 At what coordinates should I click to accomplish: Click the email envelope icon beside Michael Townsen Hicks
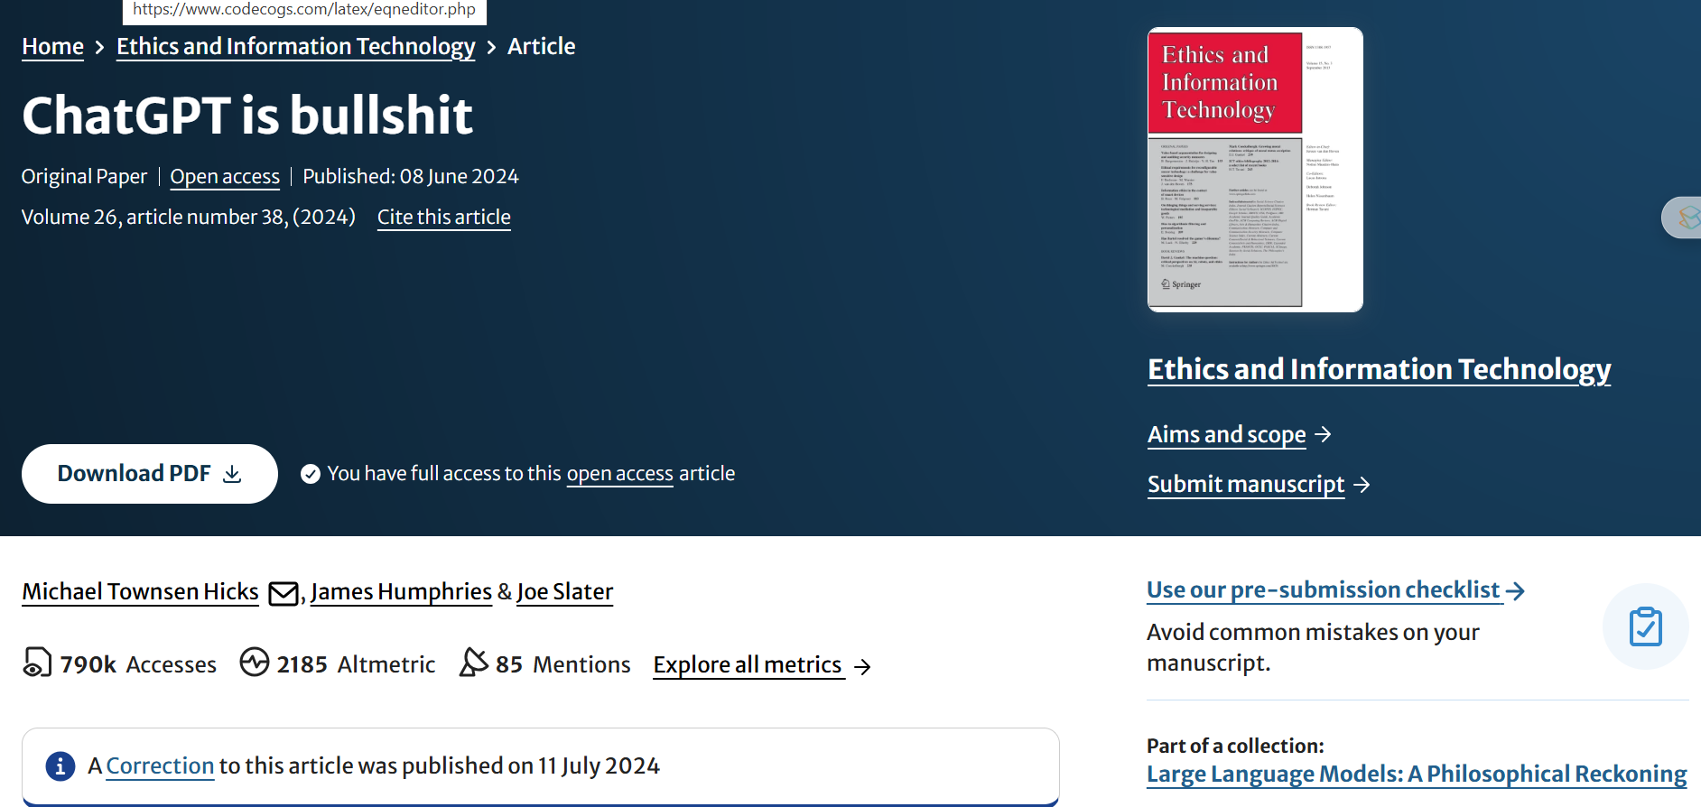tap(283, 593)
